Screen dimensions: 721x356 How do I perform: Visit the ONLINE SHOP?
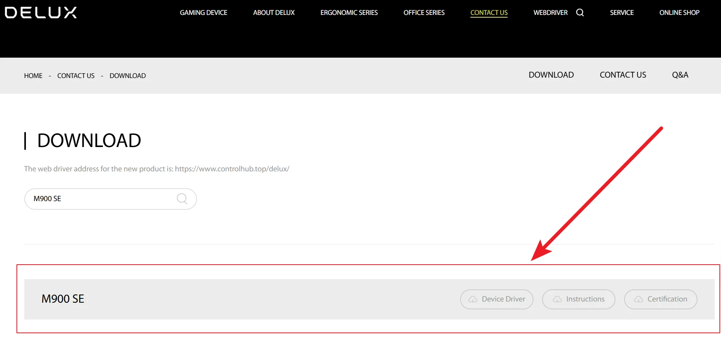[x=679, y=13]
